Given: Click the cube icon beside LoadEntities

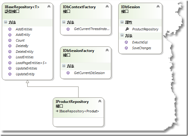Looking at the screenshot, I should [x=10, y=57].
